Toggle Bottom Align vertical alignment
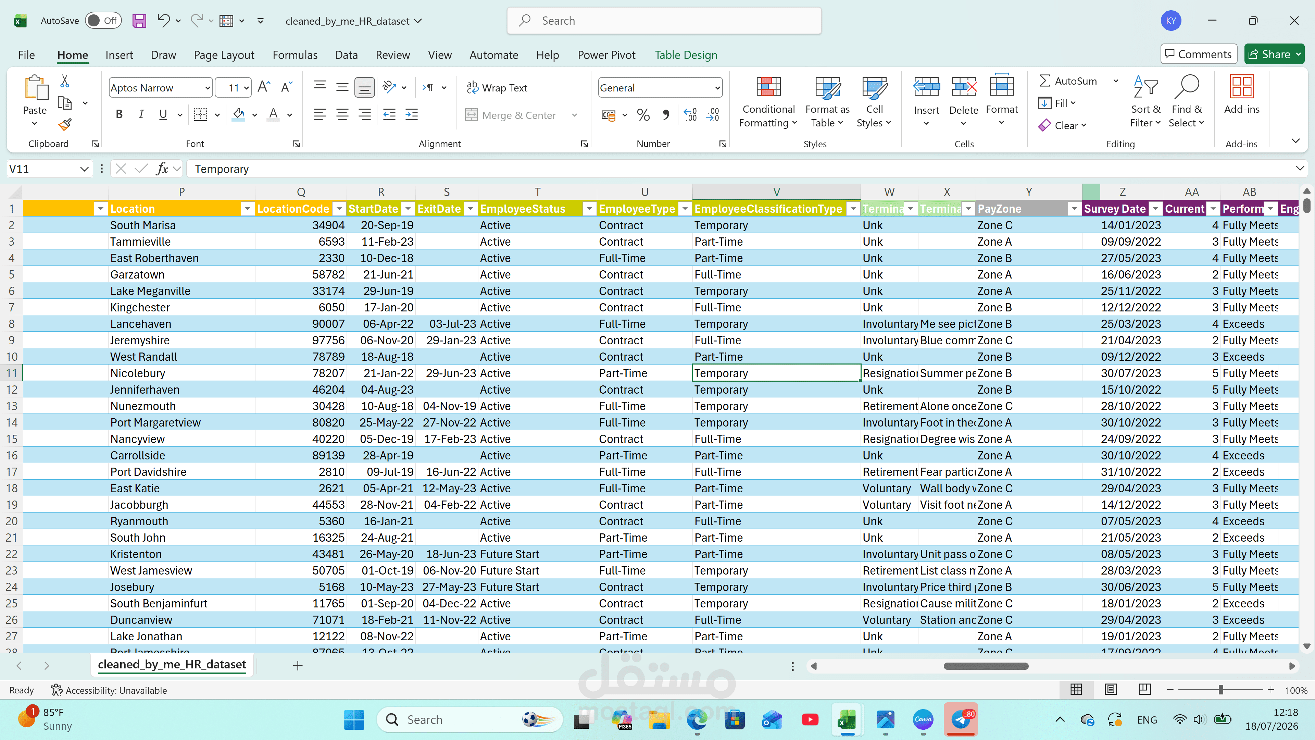Image resolution: width=1315 pixels, height=740 pixels. 364,88
